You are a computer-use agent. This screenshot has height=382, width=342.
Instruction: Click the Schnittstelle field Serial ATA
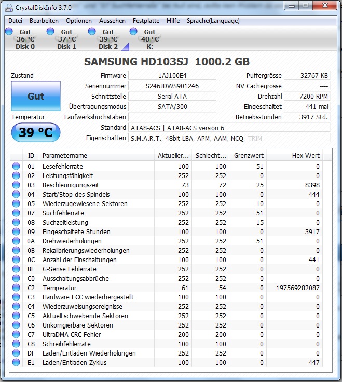(172, 96)
